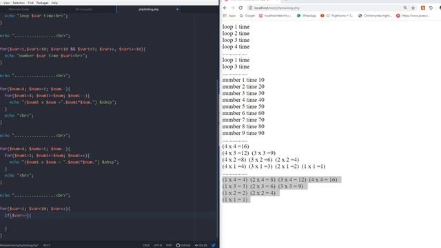Open the Selection menu in Atom

click(19, 3)
